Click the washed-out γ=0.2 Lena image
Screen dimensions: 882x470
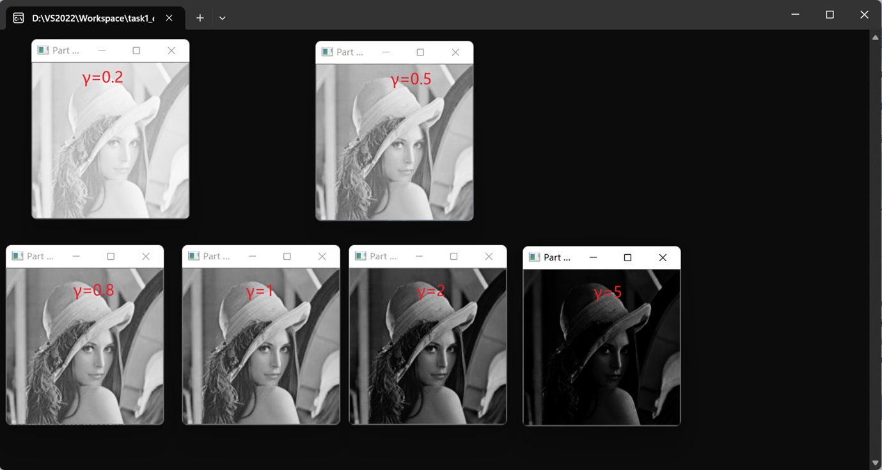(x=111, y=140)
